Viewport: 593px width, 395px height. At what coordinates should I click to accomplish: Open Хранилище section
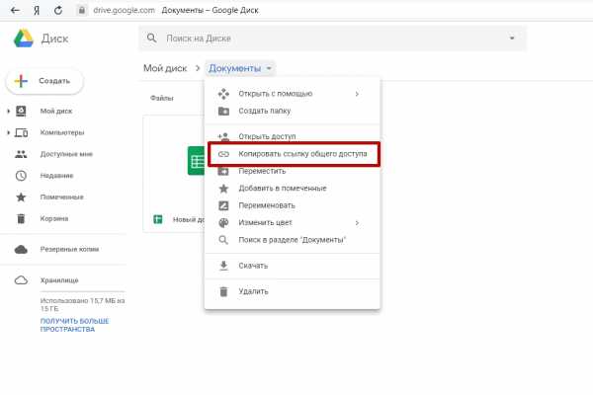(59, 280)
